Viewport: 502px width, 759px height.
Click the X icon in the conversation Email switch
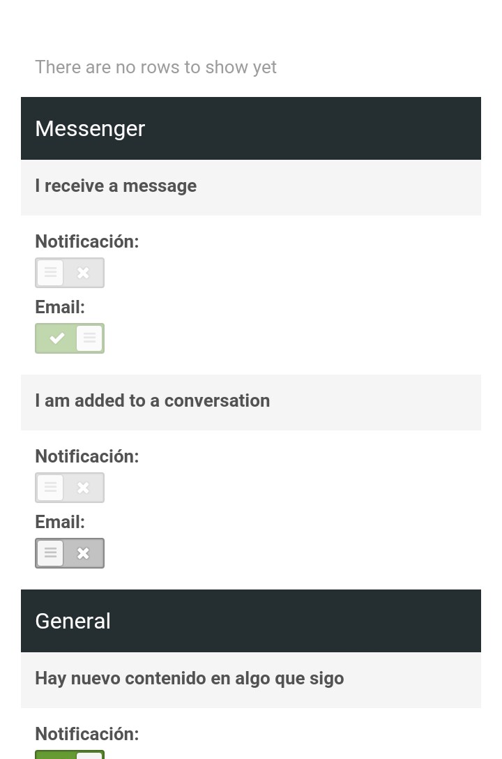(x=83, y=553)
